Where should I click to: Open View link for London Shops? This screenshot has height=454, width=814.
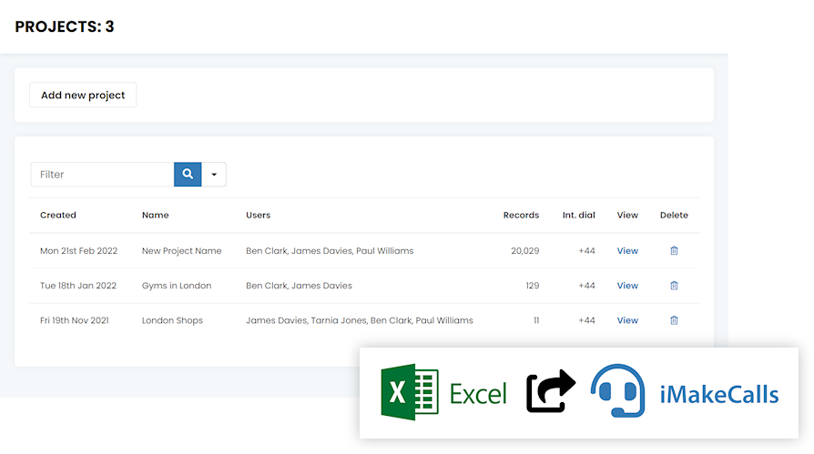click(627, 320)
